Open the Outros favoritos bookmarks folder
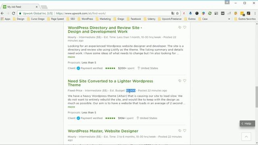The image size is (258, 145). [x=245, y=19]
